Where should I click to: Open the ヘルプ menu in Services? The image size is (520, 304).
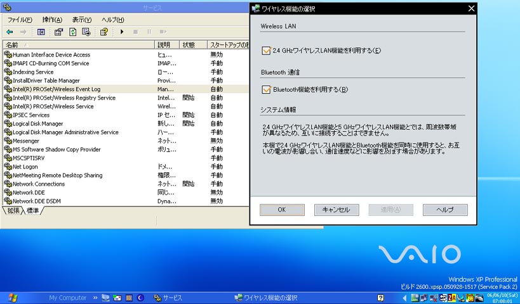point(113,20)
